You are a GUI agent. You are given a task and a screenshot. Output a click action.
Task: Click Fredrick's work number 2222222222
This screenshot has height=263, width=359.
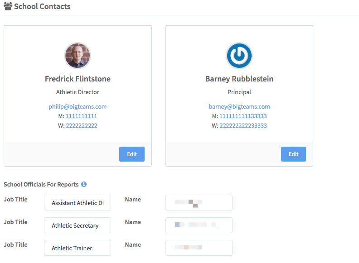pyautogui.click(x=82, y=126)
